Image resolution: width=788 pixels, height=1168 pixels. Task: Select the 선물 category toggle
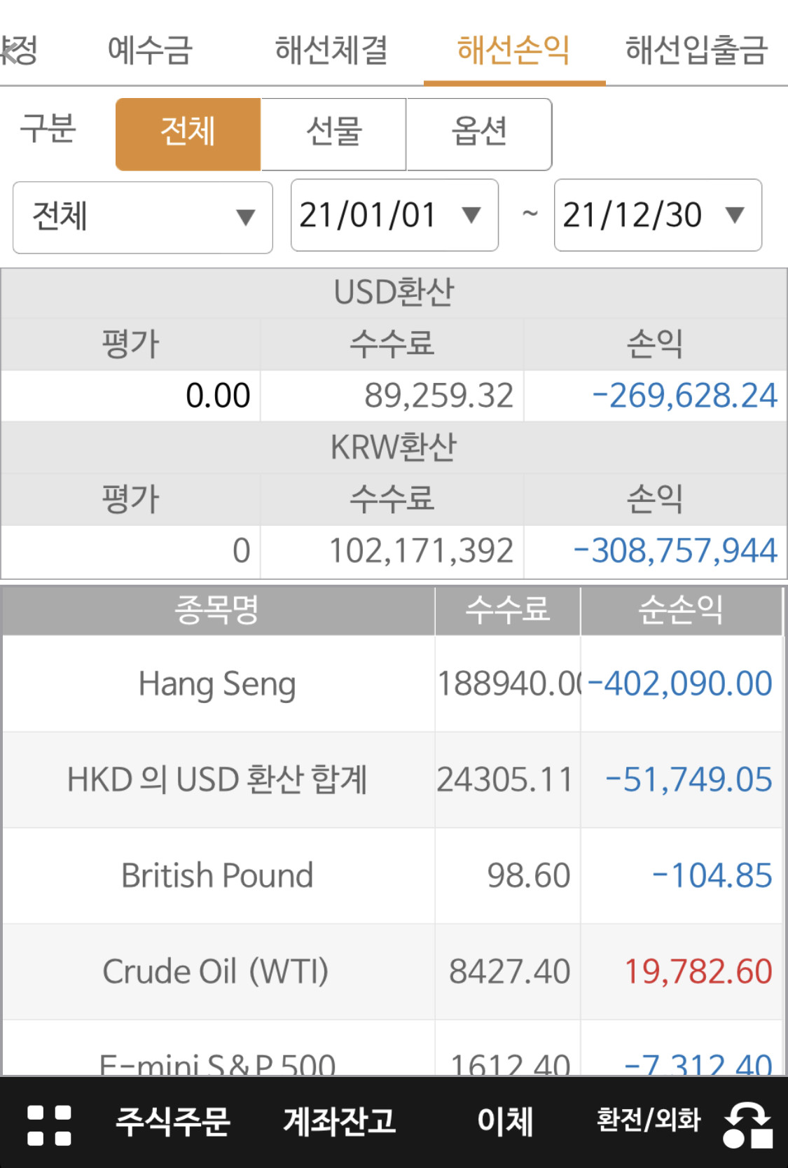[333, 134]
